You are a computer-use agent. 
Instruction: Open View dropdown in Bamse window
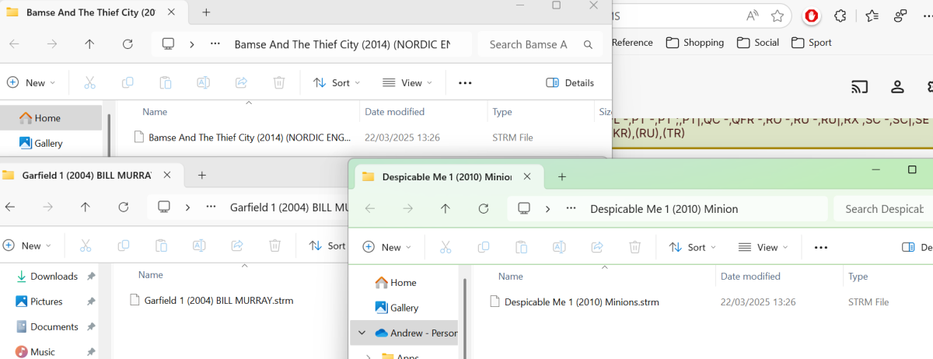(407, 82)
